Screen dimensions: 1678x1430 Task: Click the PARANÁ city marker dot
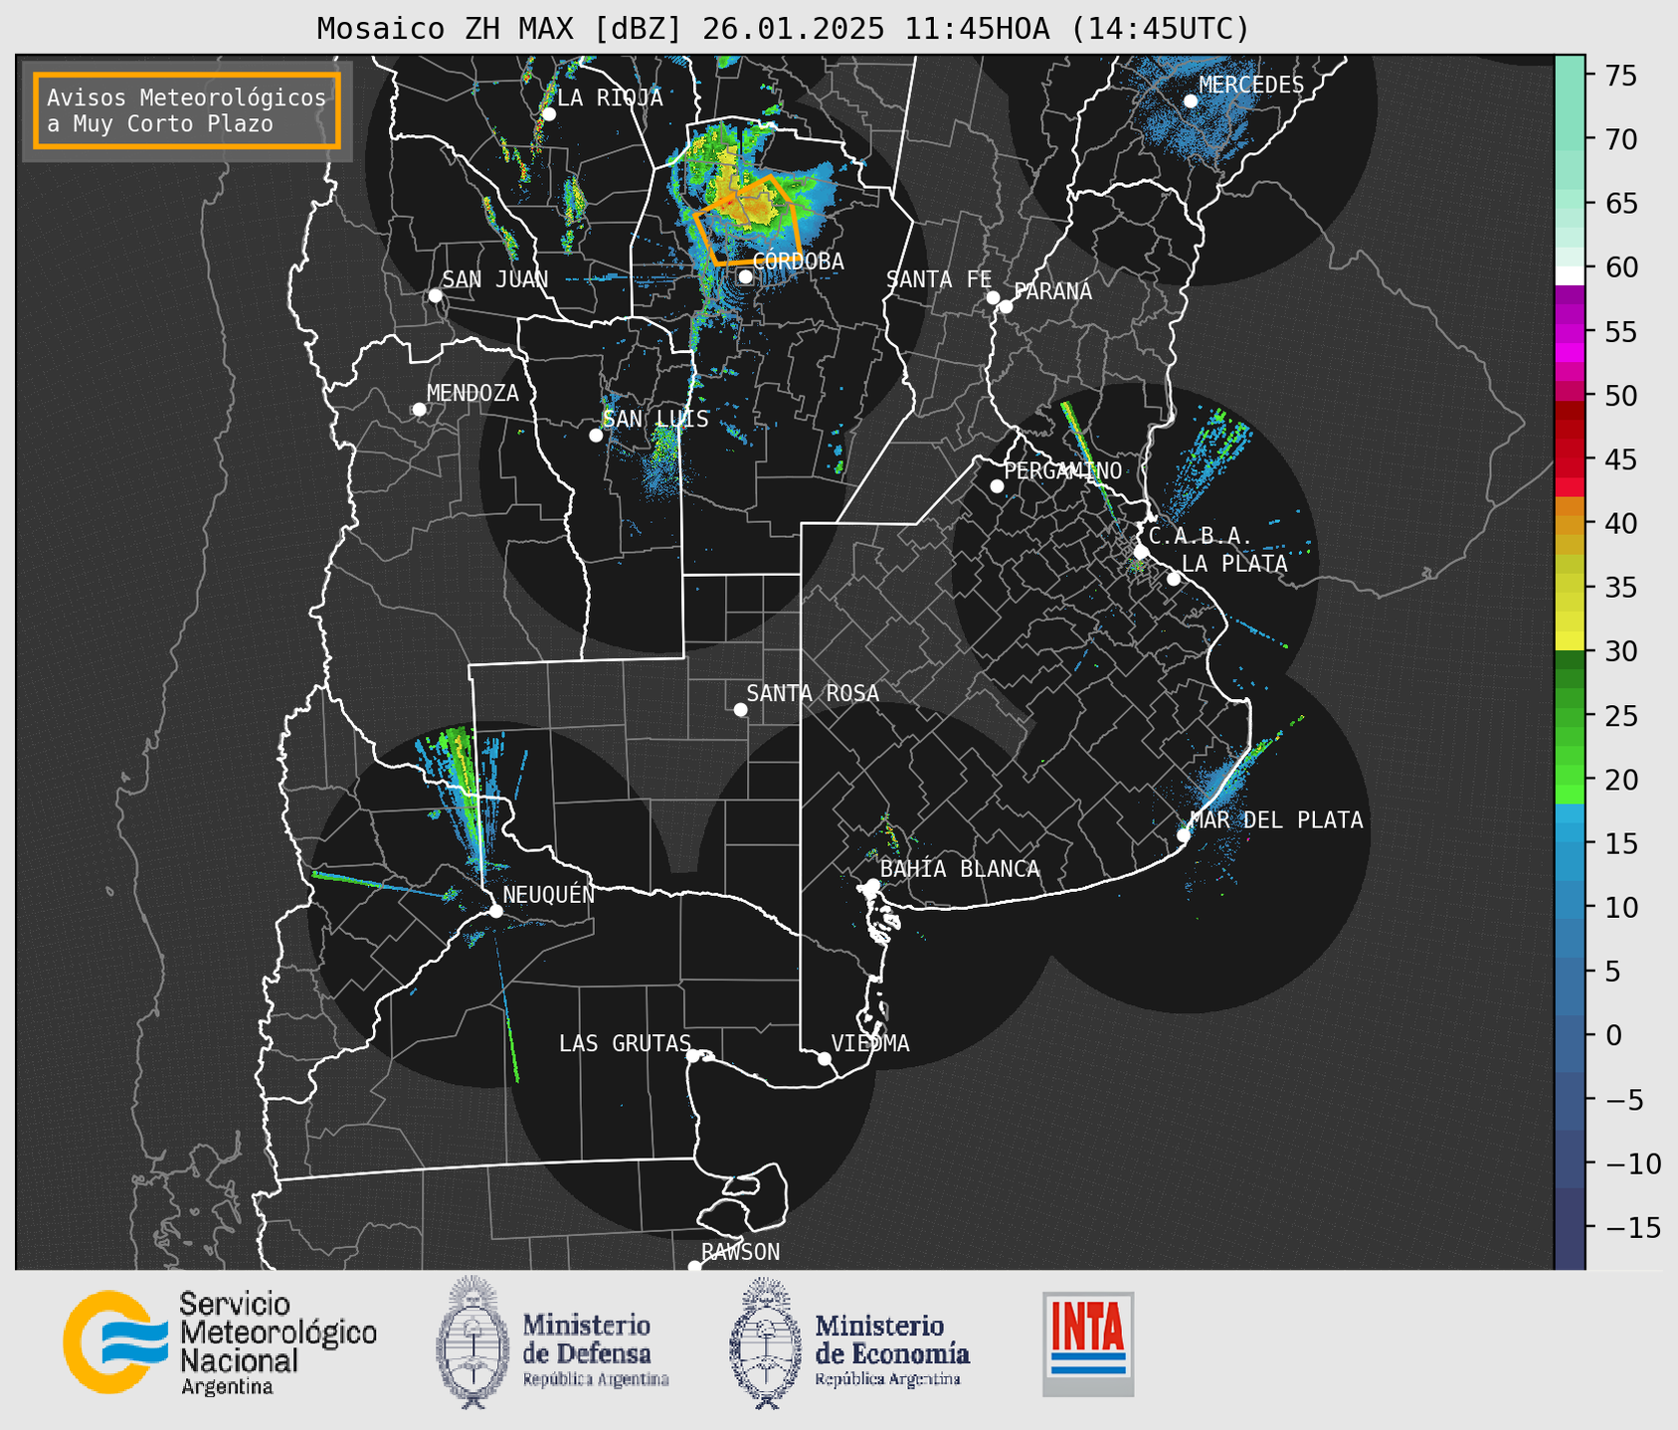tap(1006, 306)
